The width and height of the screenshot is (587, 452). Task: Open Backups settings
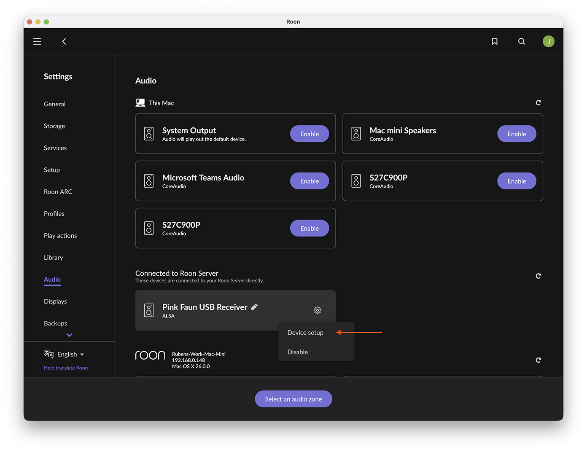coord(55,323)
